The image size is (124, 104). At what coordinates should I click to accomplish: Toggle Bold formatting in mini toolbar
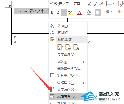pyautogui.click(x=52, y=12)
